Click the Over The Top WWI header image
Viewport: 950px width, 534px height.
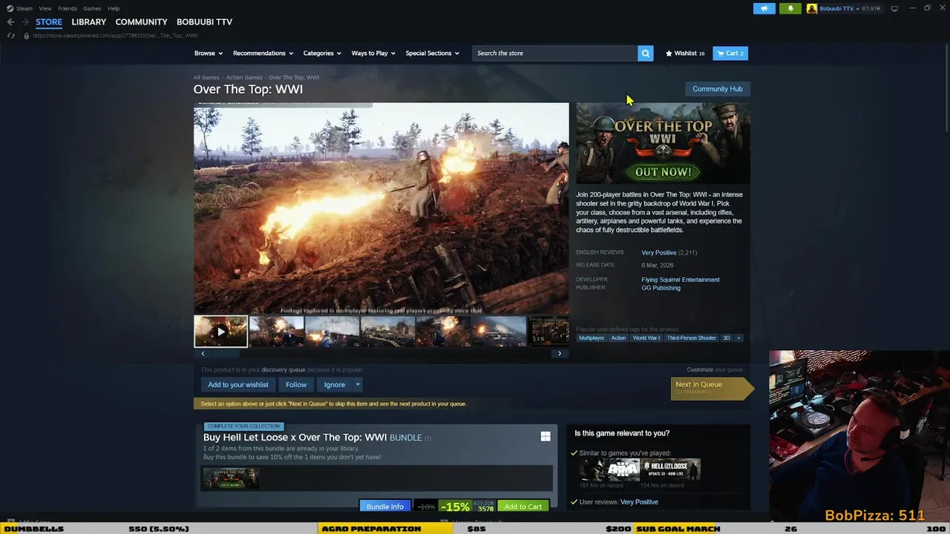[x=663, y=143]
